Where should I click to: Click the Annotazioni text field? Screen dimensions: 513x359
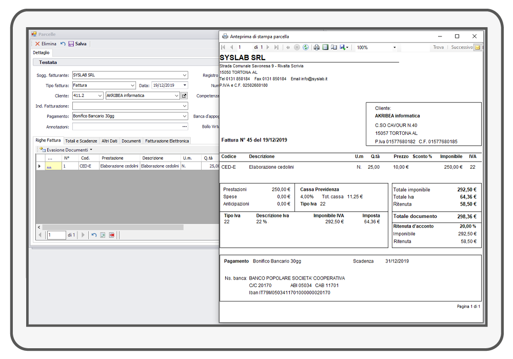point(127,127)
